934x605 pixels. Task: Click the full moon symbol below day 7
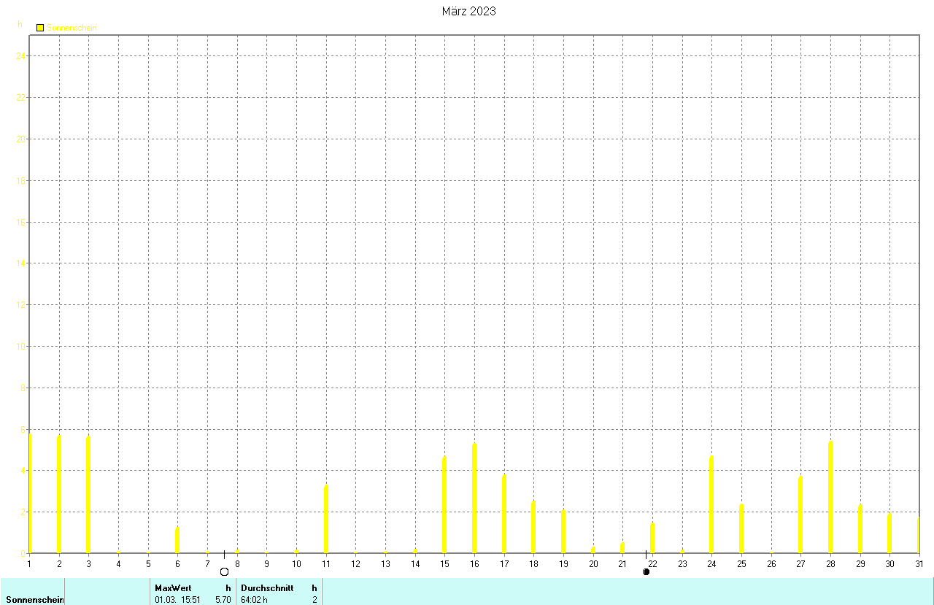coord(224,572)
